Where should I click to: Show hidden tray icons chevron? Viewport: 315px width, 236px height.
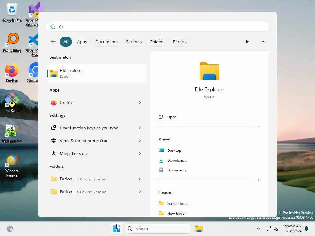pos(258,229)
